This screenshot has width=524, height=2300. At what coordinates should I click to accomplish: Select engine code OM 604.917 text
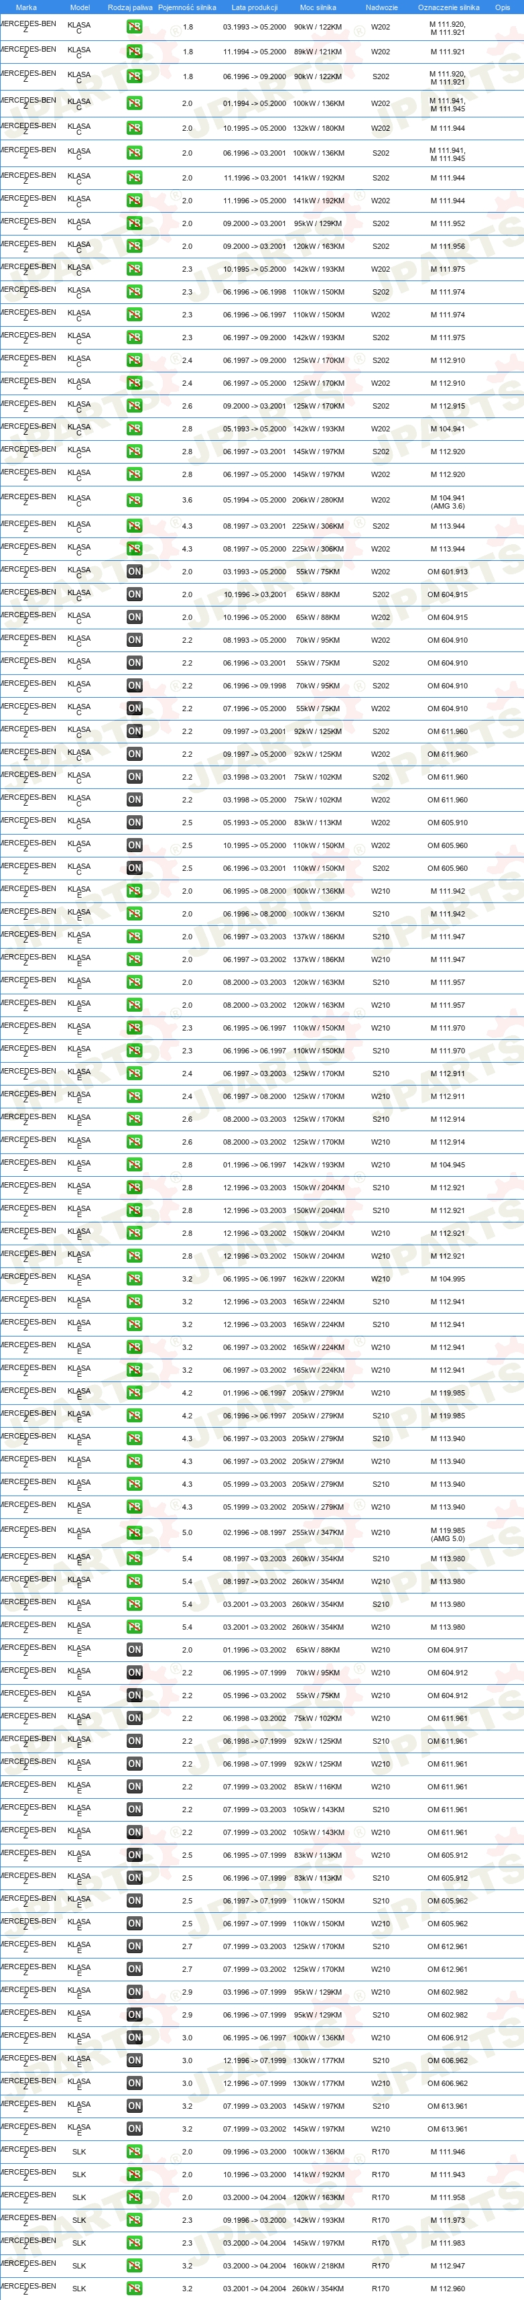click(448, 1650)
